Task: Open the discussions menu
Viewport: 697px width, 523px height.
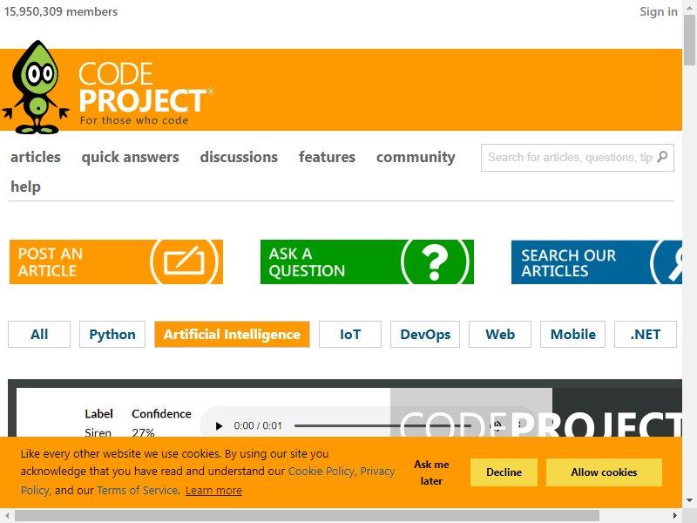Action: pos(239,157)
